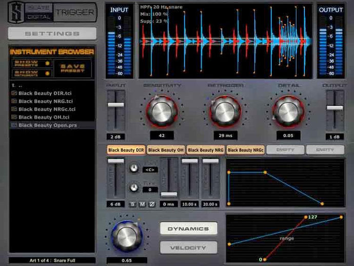Switch to the Black Beauty NRGc slot tab

pos(245,150)
